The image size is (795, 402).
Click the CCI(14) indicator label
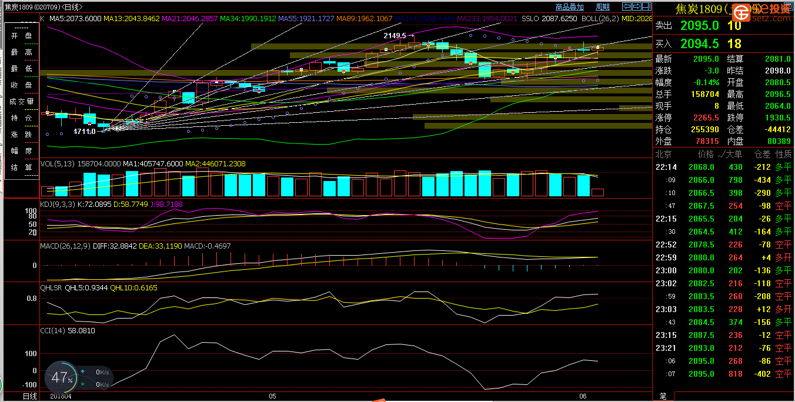point(53,330)
